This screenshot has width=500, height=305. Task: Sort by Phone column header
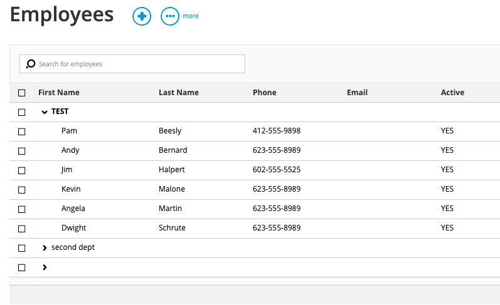pyautogui.click(x=264, y=92)
